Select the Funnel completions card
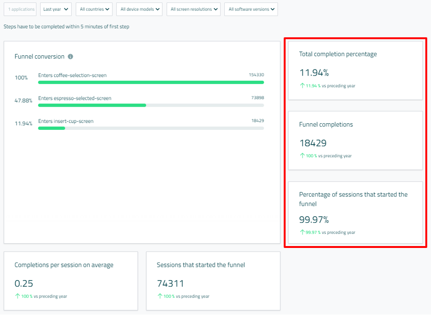Viewport: 431px width, 315px height. 355,140
